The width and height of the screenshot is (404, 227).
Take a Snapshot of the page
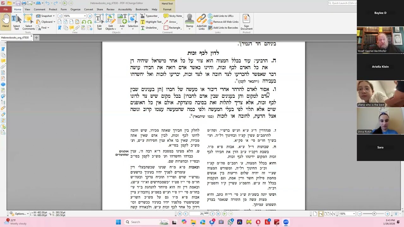pyautogui.click(x=45, y=16)
